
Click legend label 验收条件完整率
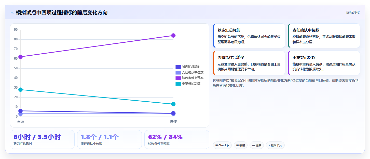[x=193, y=78]
